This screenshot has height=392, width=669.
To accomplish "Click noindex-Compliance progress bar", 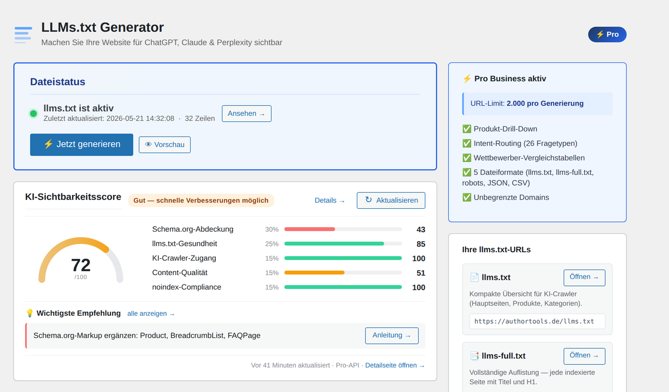I will coord(343,287).
